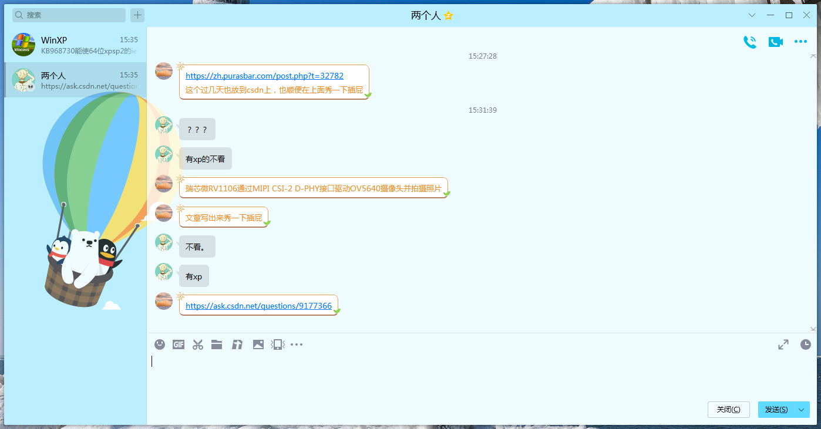Insert a picture using the image icon

(258, 344)
